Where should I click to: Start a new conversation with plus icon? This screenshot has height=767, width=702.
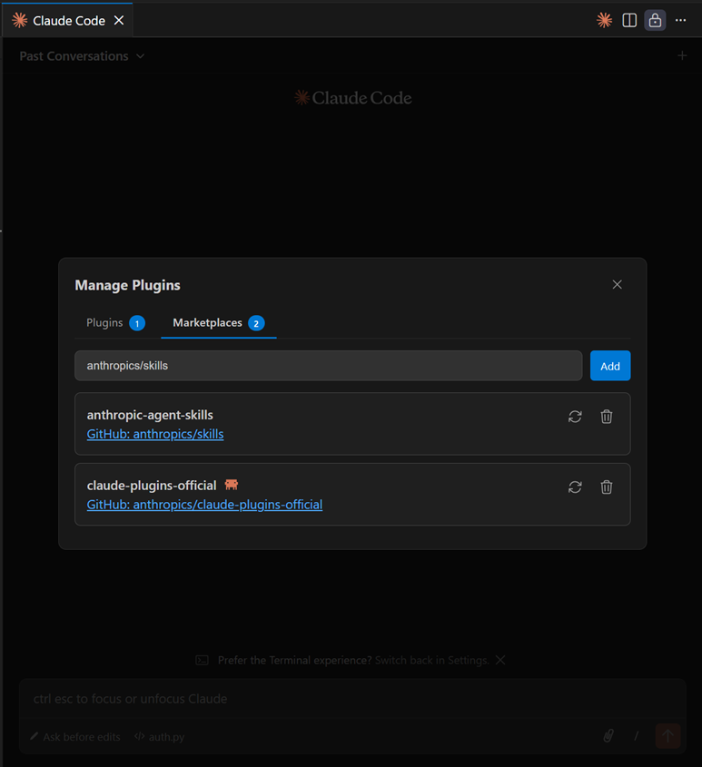point(681,55)
